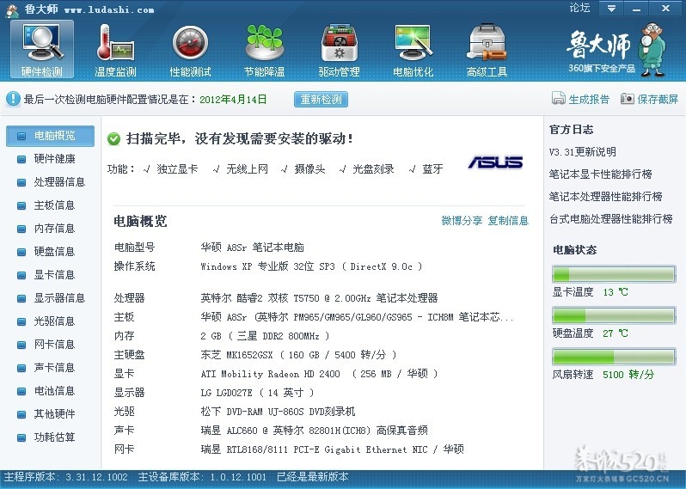Click the icon beside 硬件健康
Image resolution: width=686 pixels, height=489 pixels.
coord(21,159)
